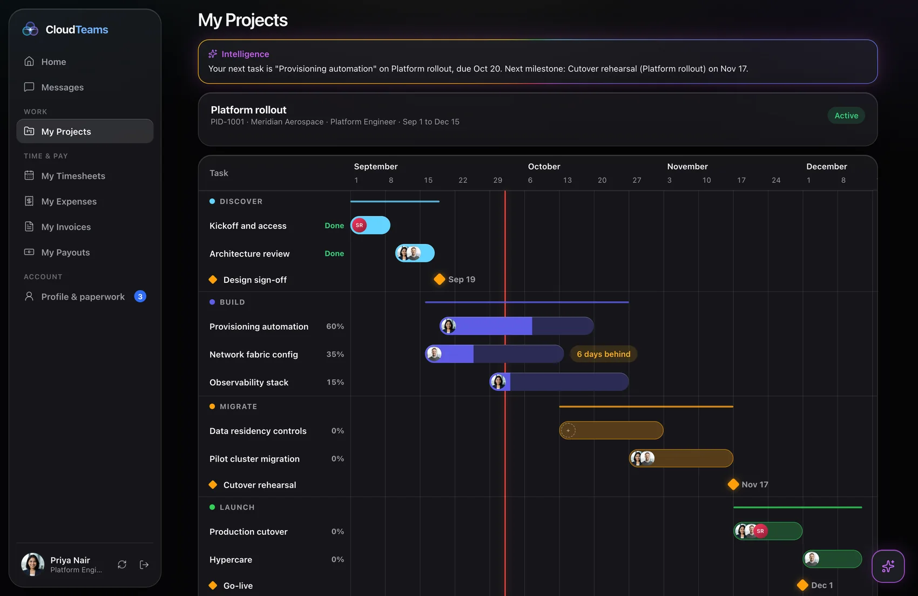Click the CloudTeams logo icon
This screenshot has height=596, width=918.
click(30, 29)
